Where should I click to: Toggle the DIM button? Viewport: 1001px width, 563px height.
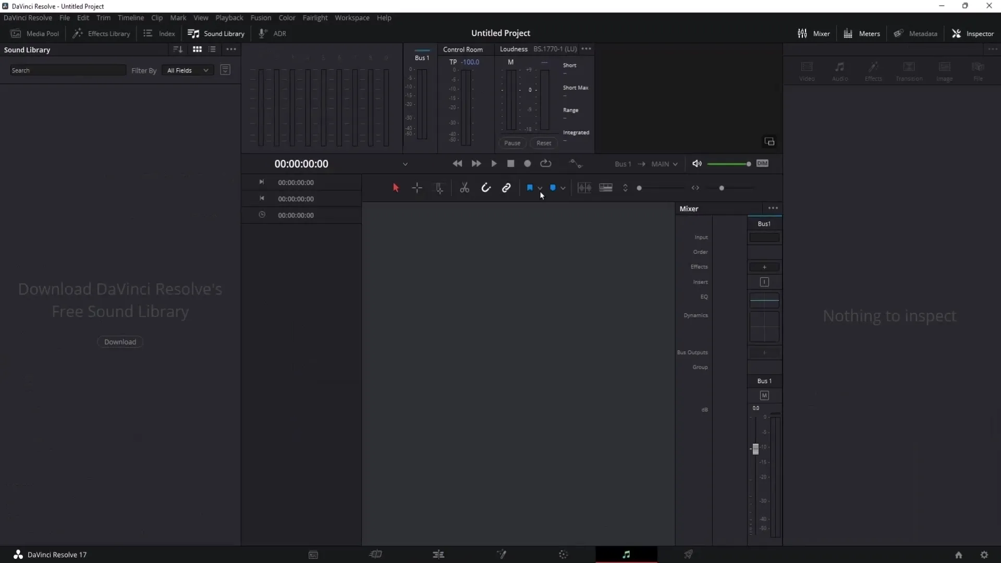(762, 164)
